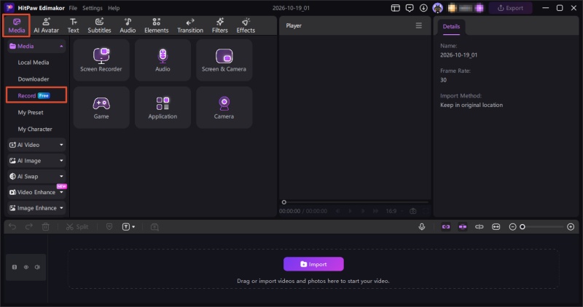
Task: Open the Help menu
Action: click(114, 8)
